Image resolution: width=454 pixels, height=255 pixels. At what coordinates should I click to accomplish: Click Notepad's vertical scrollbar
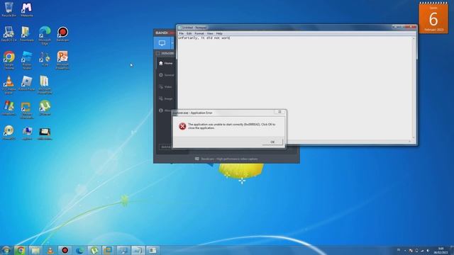(414, 88)
